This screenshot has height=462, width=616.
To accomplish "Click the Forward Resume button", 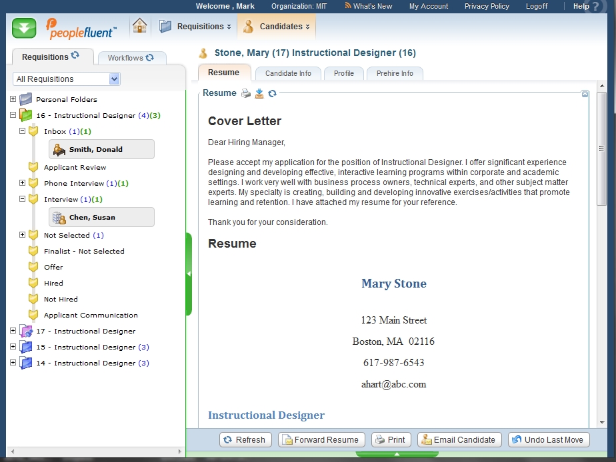I will coord(321,439).
